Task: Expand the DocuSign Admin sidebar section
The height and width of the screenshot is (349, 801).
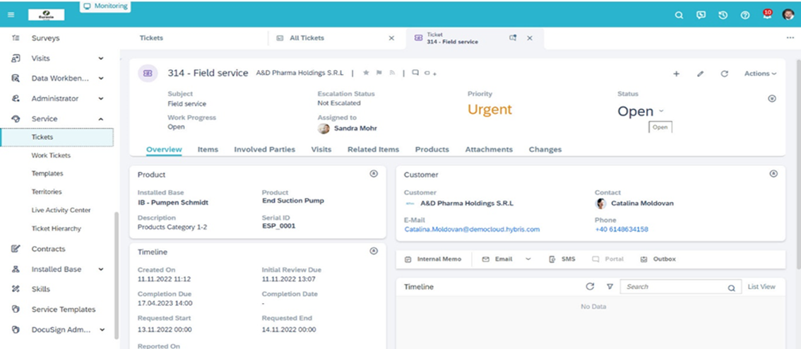Action: (x=101, y=330)
